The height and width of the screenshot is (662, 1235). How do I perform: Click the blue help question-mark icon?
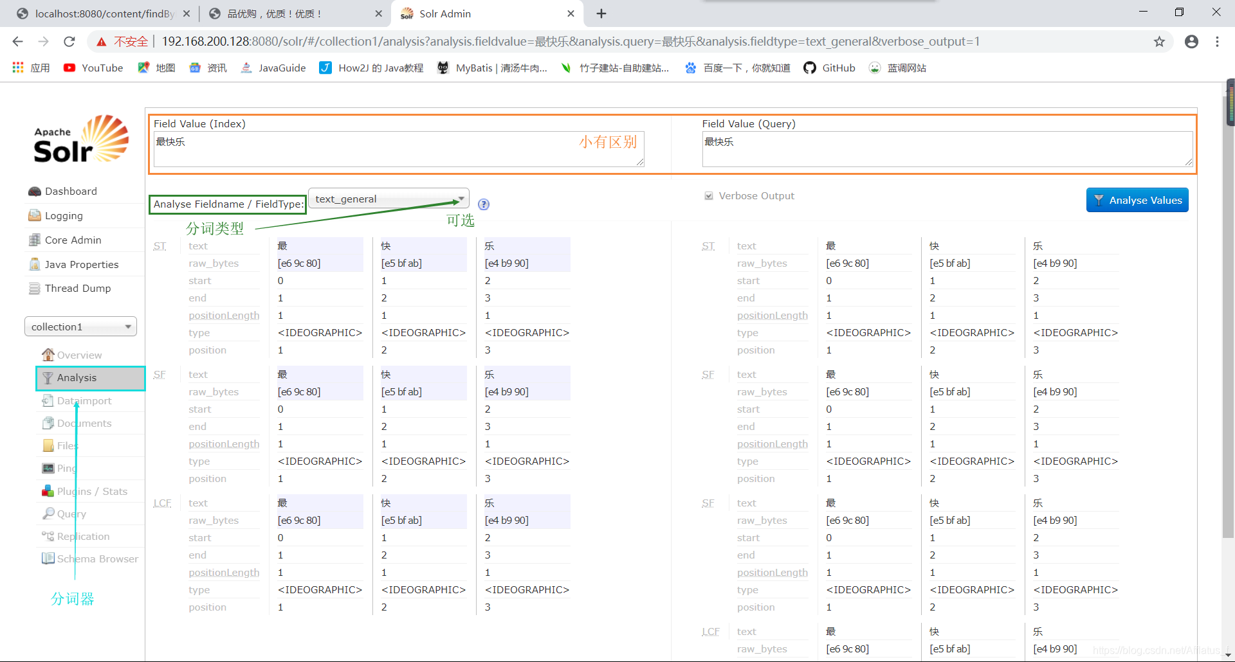click(x=484, y=204)
